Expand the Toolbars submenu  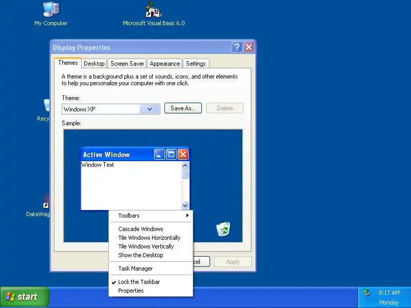151,216
